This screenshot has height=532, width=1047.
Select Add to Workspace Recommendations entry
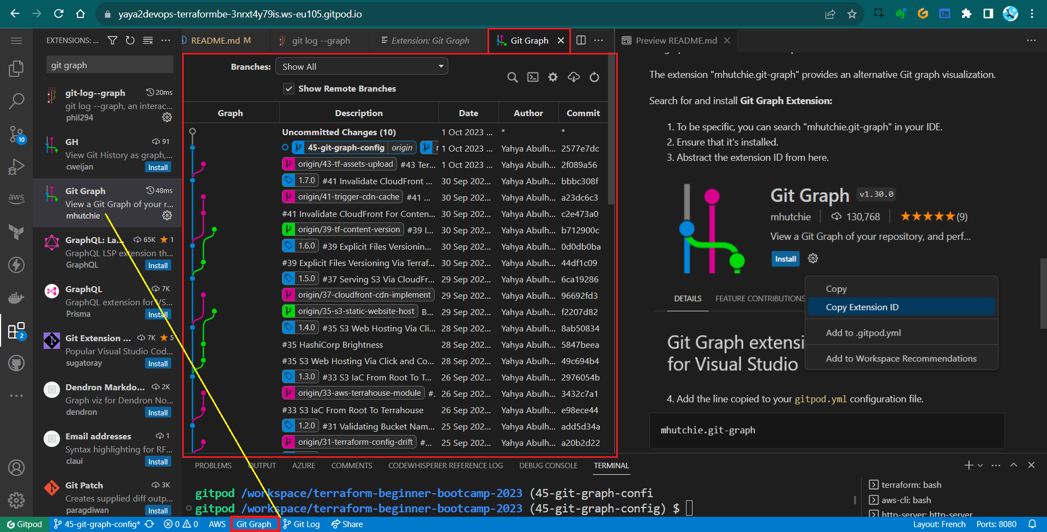tap(901, 358)
